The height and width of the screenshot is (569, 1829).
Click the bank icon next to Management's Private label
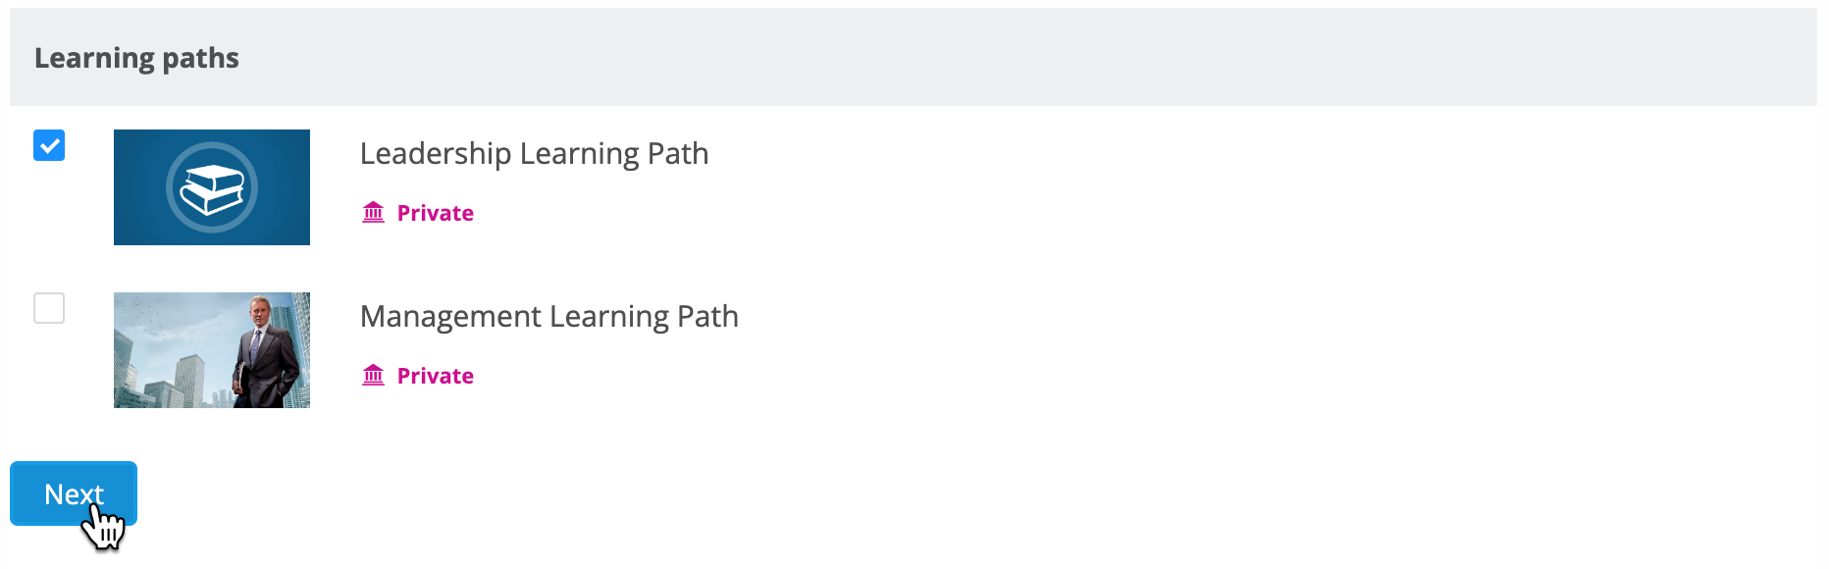click(x=374, y=375)
